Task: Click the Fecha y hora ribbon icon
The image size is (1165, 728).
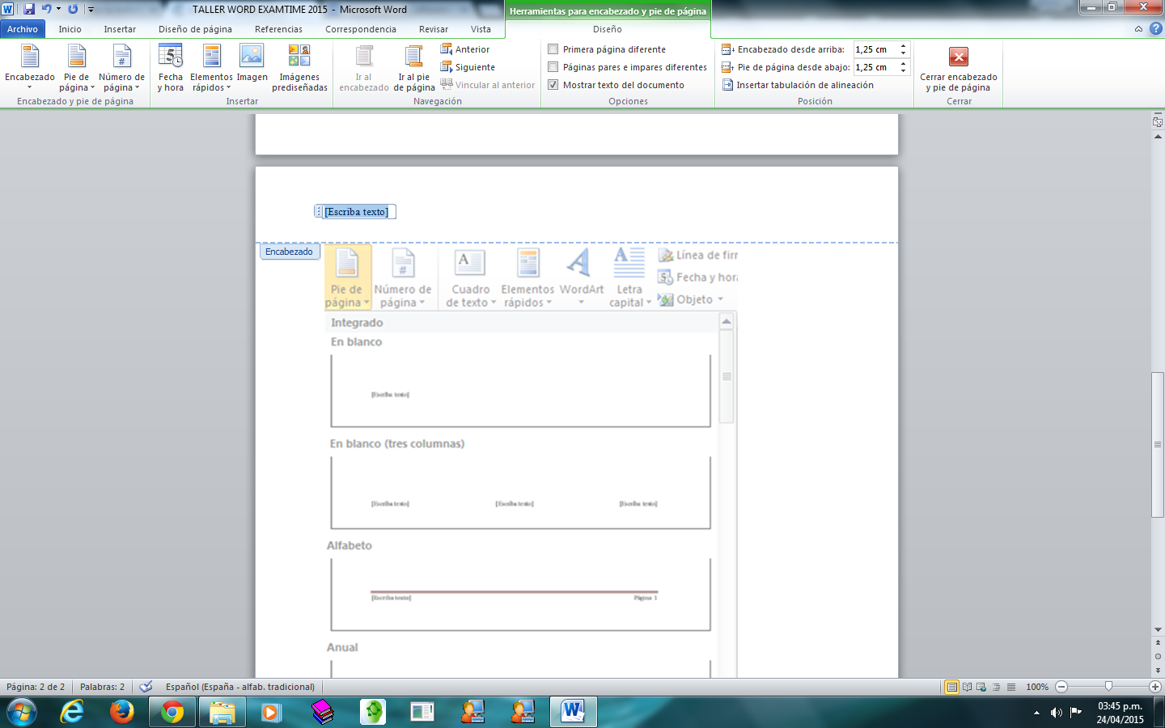Action: click(170, 67)
